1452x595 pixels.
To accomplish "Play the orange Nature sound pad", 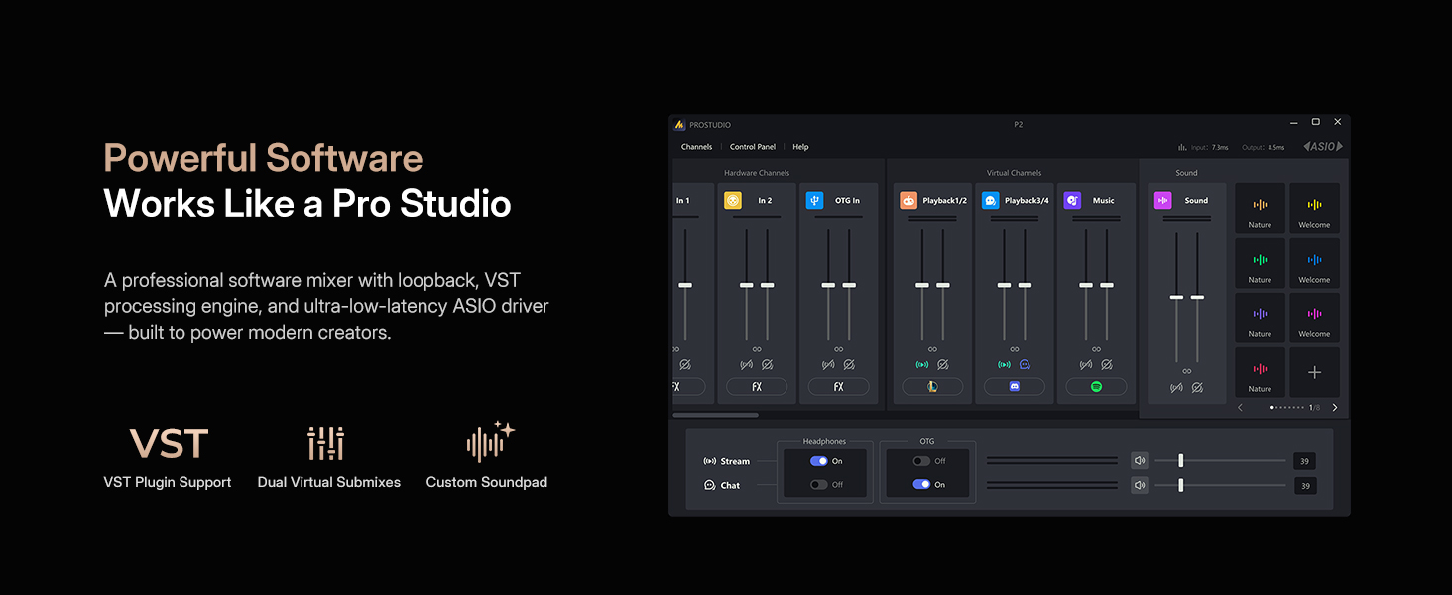I will click(x=1260, y=208).
